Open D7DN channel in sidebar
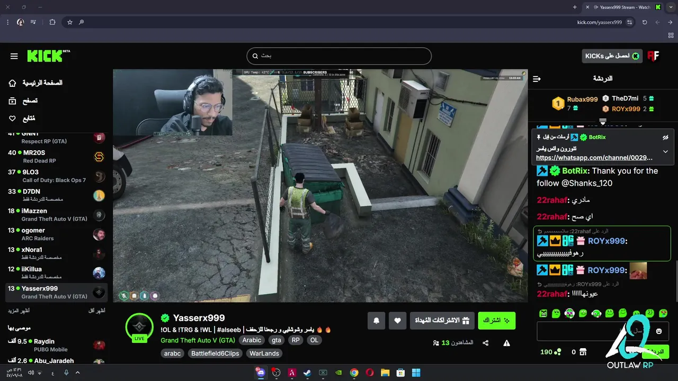This screenshot has width=678, height=381. [x=56, y=195]
